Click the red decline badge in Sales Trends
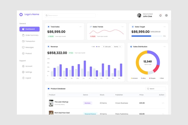The width and height of the screenshot is (188, 125). tap(93, 36)
